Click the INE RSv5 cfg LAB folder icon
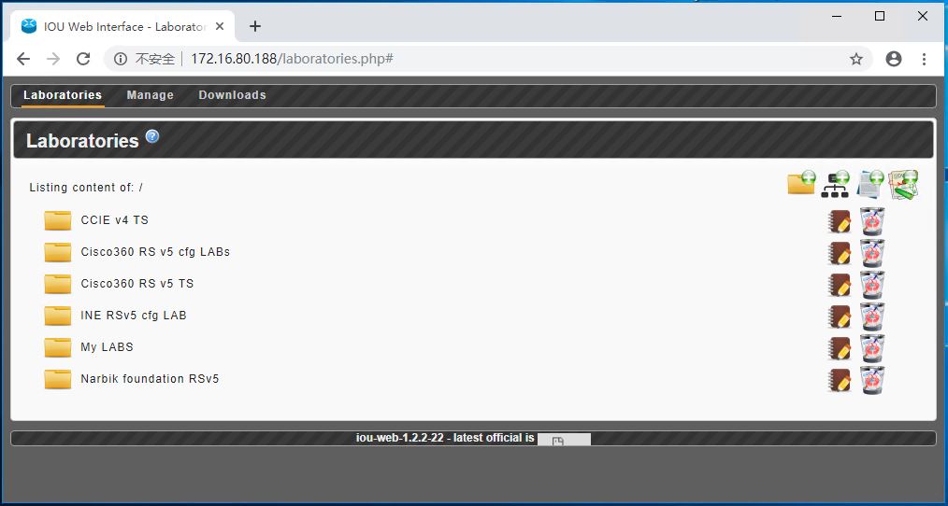Screen dimensions: 948x506 [x=57, y=316]
